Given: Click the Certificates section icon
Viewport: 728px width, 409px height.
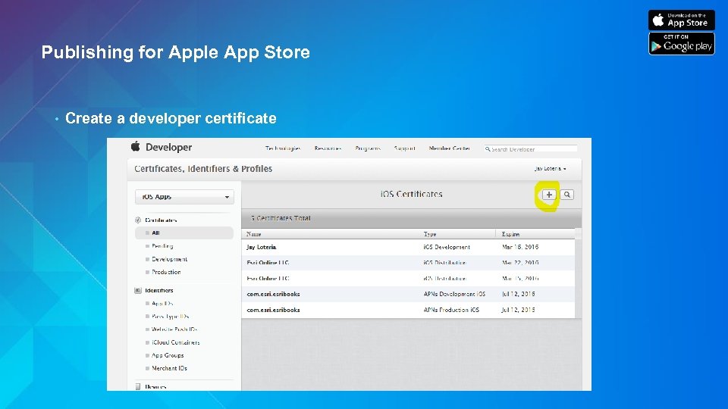Looking at the screenshot, I should pos(138,220).
